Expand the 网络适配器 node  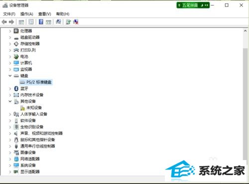point(10,159)
